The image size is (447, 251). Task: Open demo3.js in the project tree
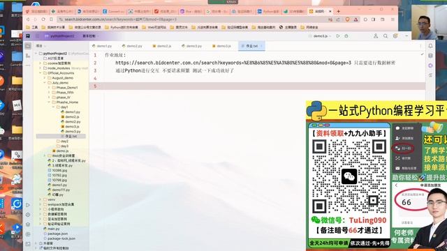point(70,126)
